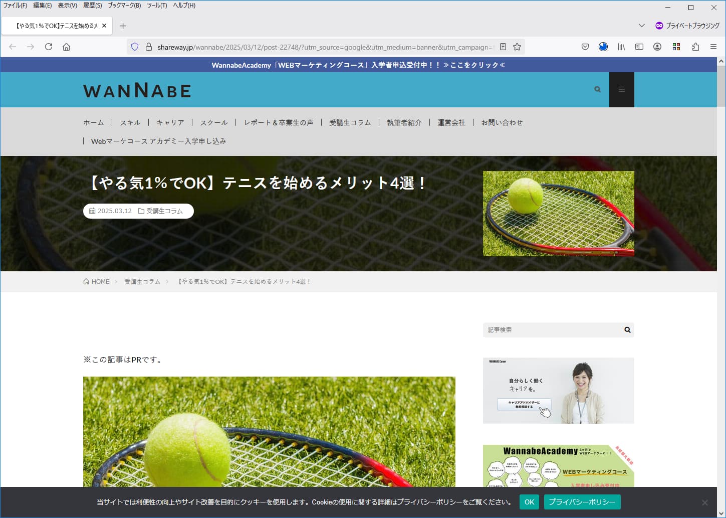Open the career advisor sidebar banner

(559, 391)
